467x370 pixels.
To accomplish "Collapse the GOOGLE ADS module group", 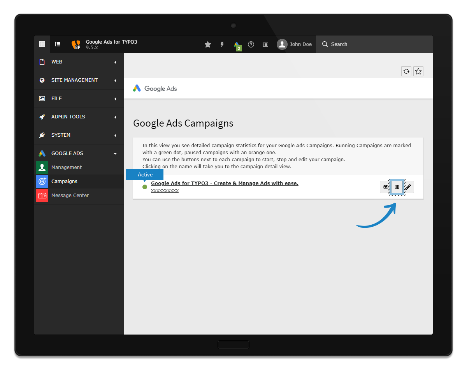I will click(x=79, y=153).
